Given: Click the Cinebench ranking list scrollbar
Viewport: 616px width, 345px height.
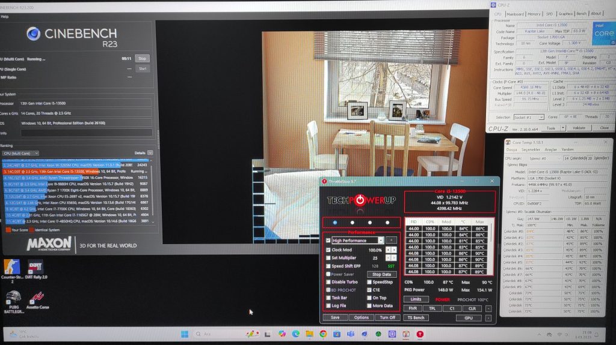Looking at the screenshot, I should point(151,191).
